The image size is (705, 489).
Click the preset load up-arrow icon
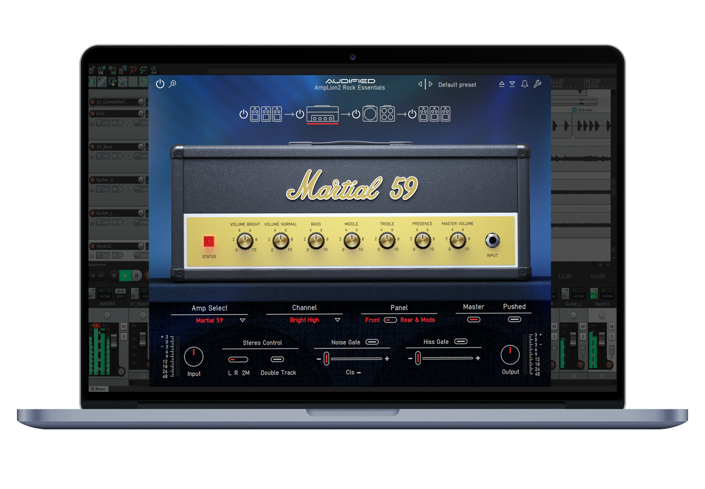coord(502,84)
